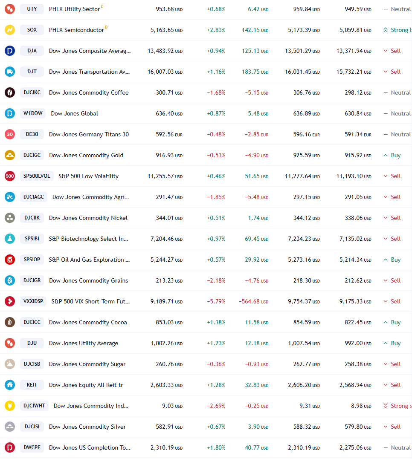Image resolution: width=412 pixels, height=459 pixels.
Task: Click the 822.45 USD low of DJCICC
Action: (x=358, y=322)
